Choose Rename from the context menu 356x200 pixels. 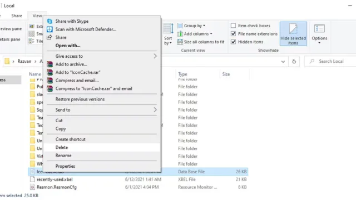tap(101, 156)
